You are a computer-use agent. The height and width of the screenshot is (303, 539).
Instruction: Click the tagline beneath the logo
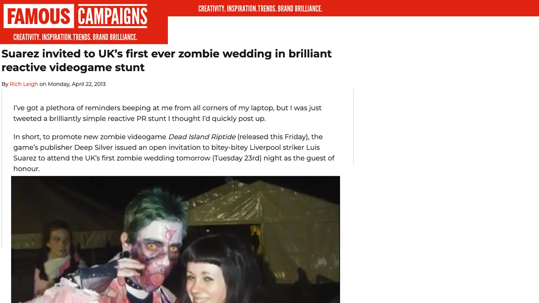tap(75, 37)
